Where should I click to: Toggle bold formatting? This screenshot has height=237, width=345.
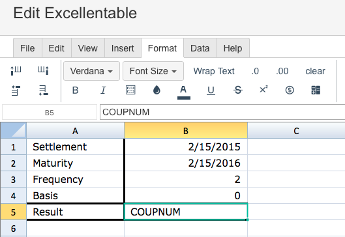[x=75, y=91]
